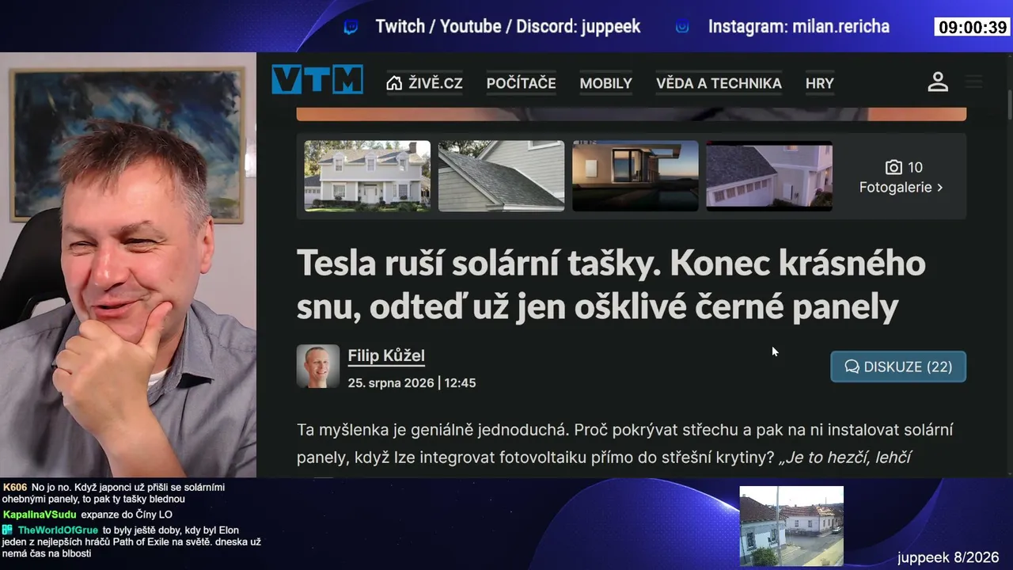The image size is (1013, 570).
Task: Click the '10' photo count in gallery tile
Action: tap(915, 167)
